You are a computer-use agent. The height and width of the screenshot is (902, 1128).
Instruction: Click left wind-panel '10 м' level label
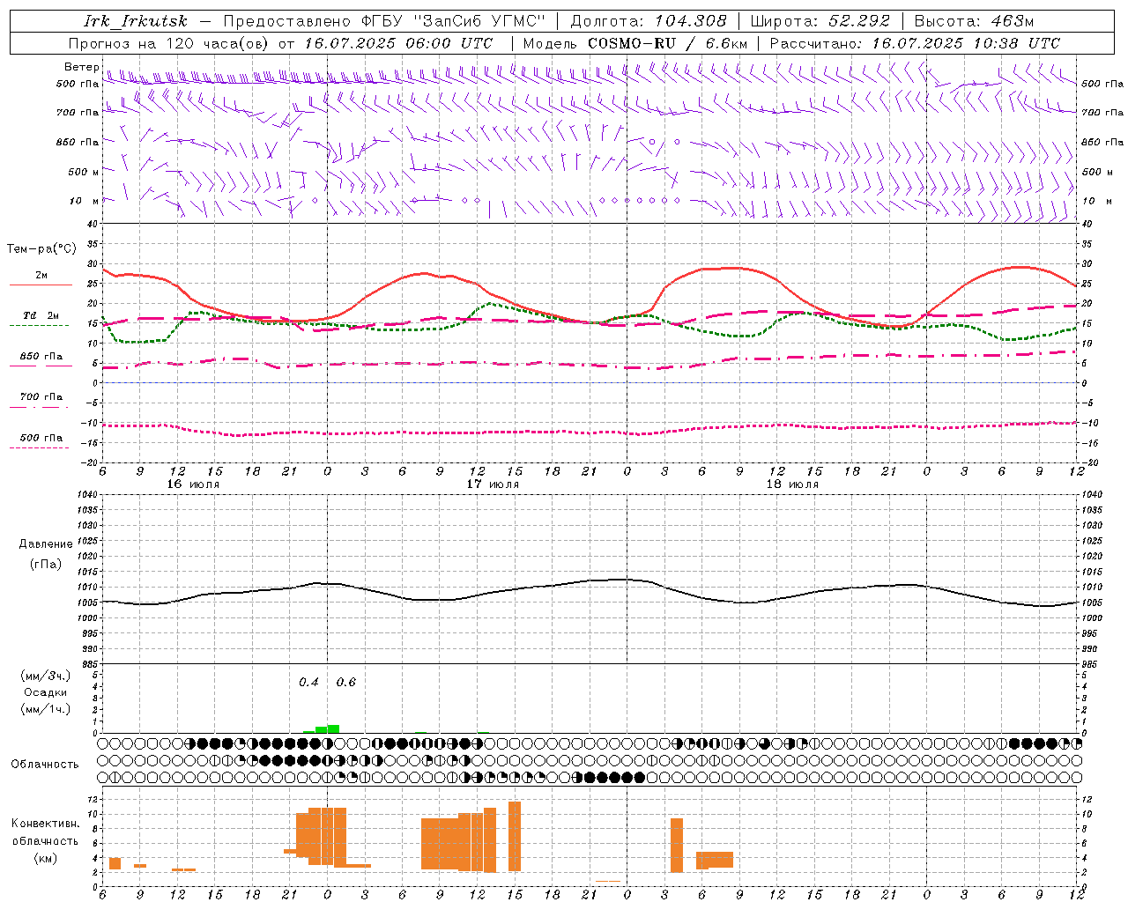[85, 201]
